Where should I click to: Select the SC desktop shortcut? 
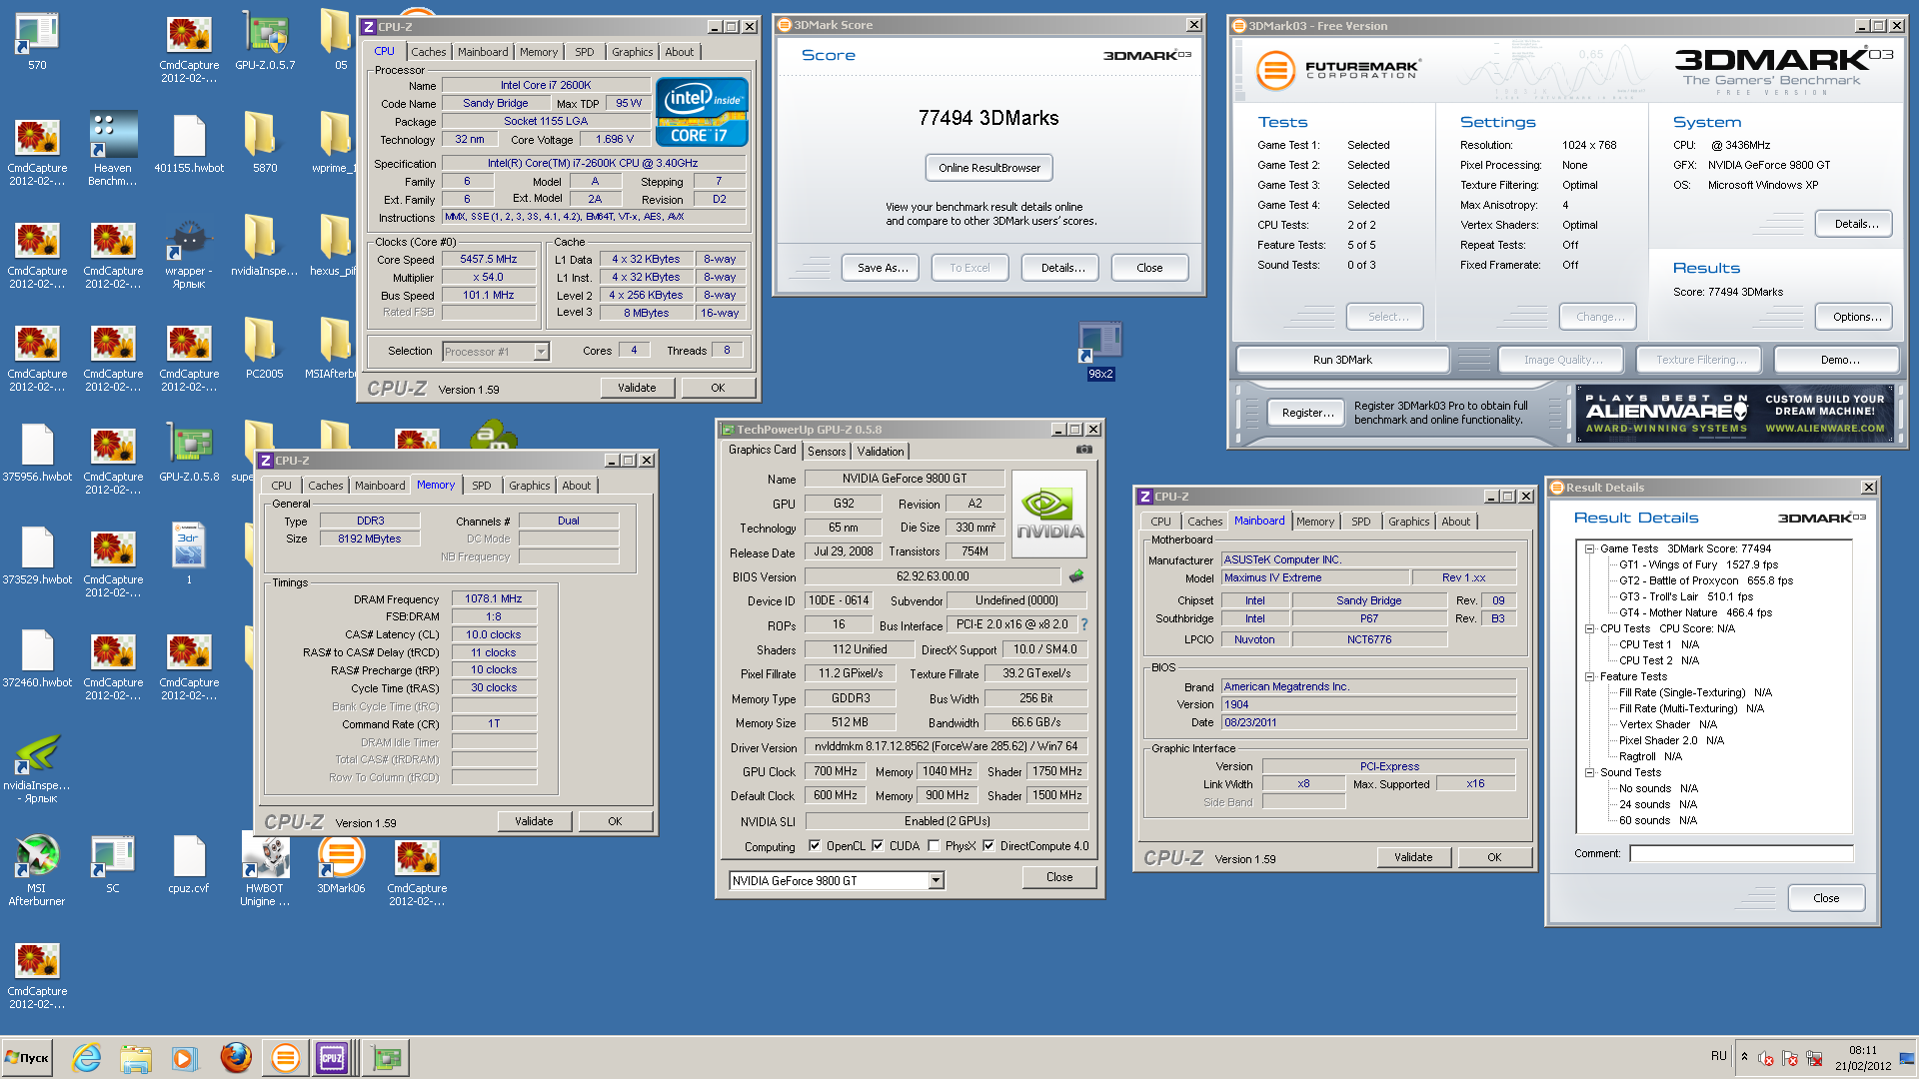click(113, 863)
